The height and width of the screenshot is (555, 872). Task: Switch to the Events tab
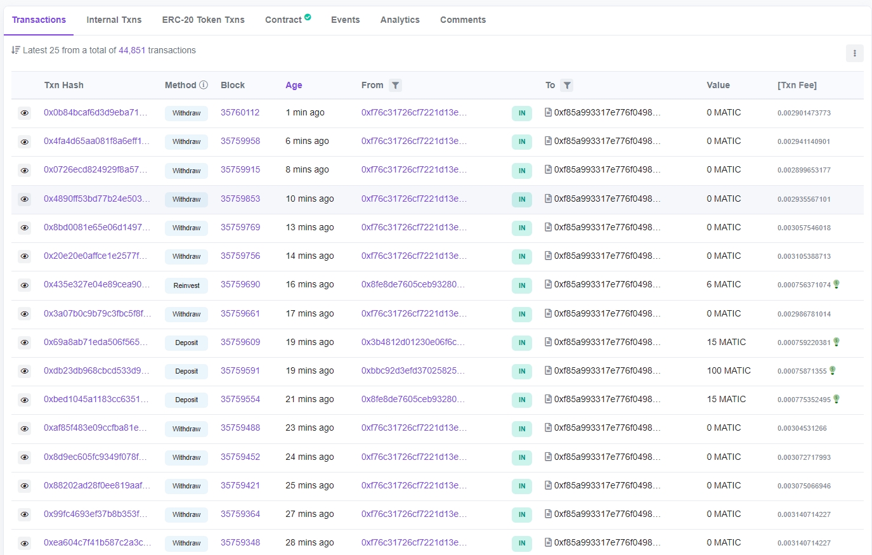(x=346, y=20)
